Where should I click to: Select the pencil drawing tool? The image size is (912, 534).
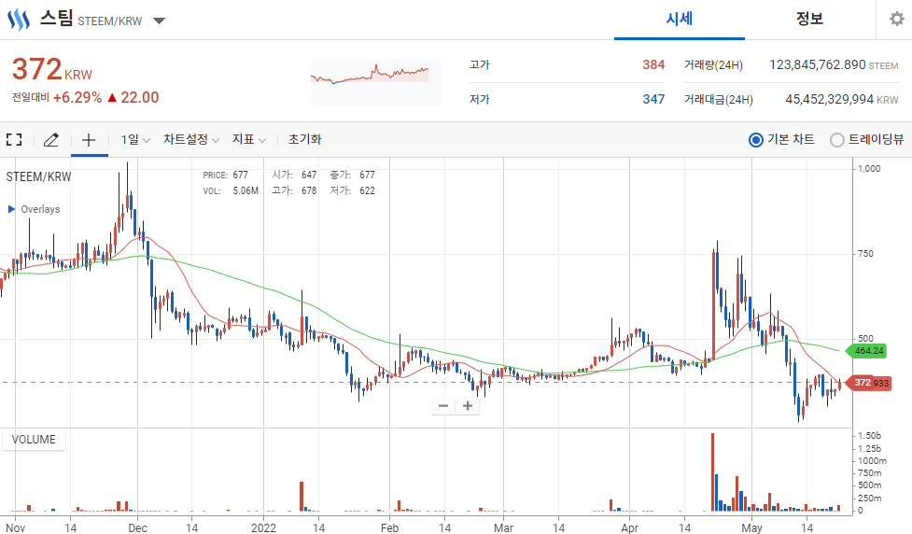pos(51,140)
